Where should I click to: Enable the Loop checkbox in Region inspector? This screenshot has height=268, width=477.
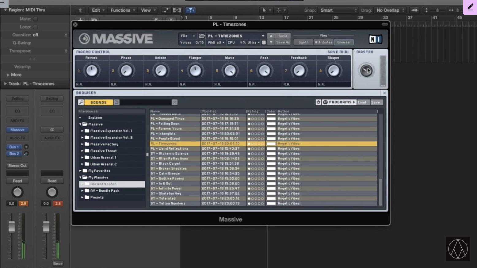[35, 27]
